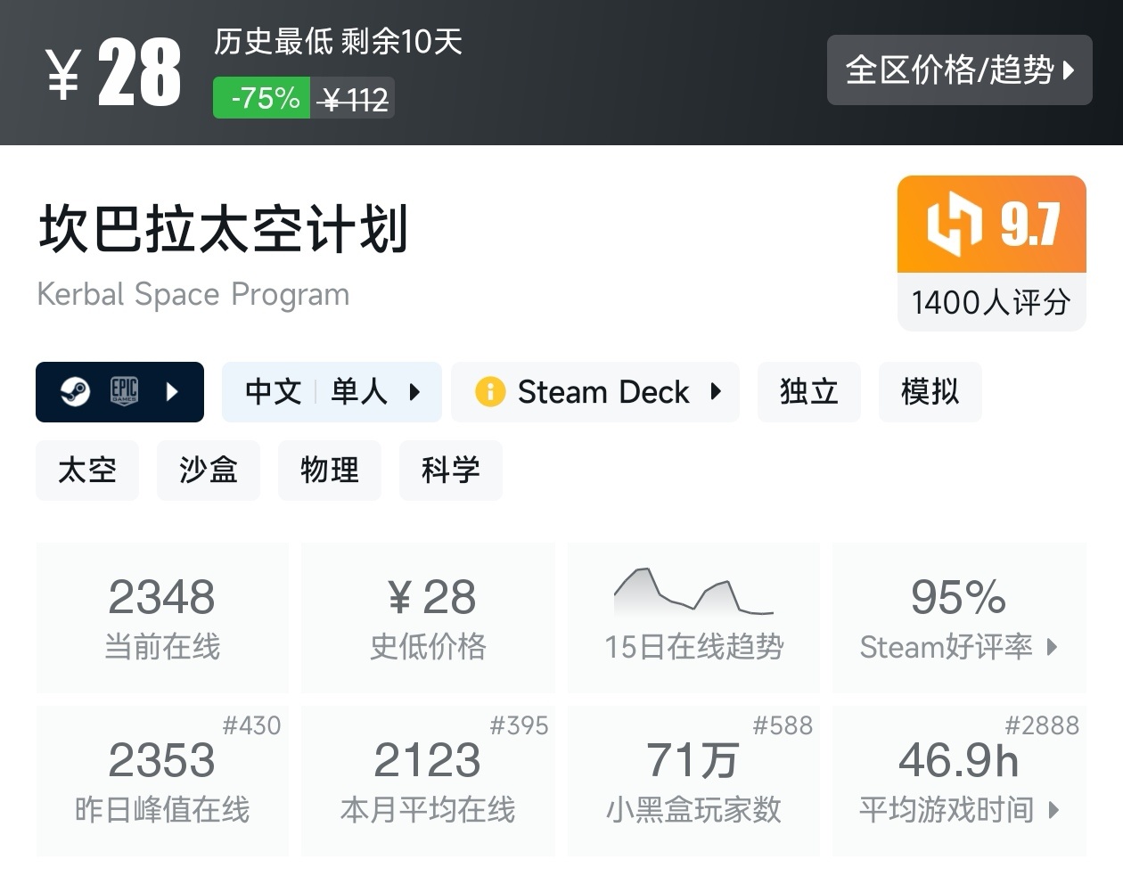The height and width of the screenshot is (876, 1123).
Task: Expand the 中文 单人 details arrow
Action: [414, 392]
